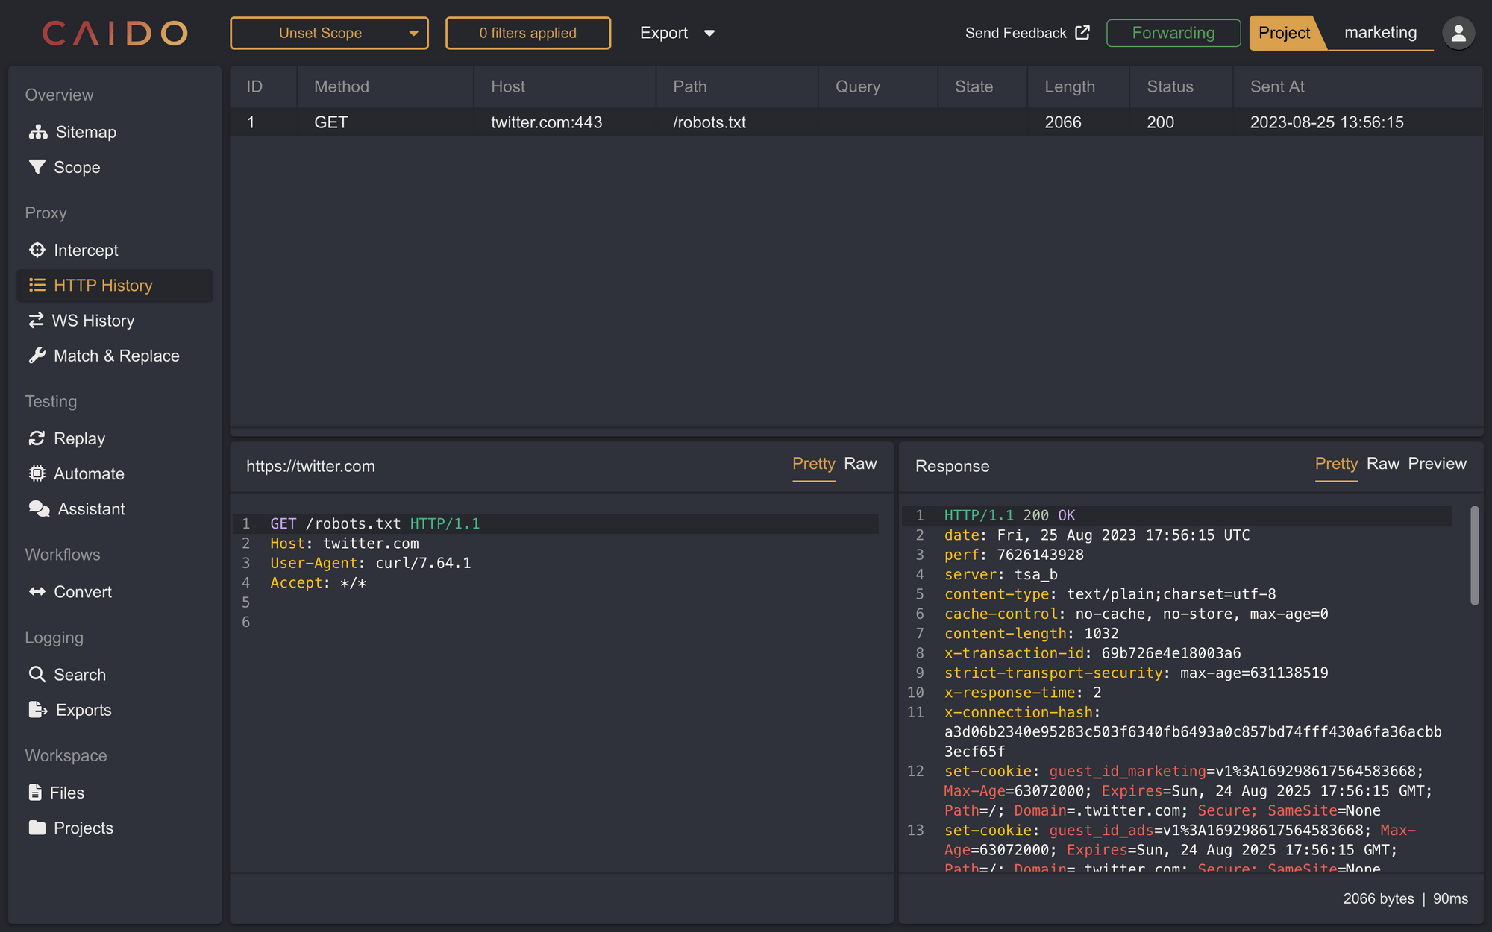Screen dimensions: 1492x932
Task: Click the external link icon beside Send Feedback
Action: (x=1082, y=32)
